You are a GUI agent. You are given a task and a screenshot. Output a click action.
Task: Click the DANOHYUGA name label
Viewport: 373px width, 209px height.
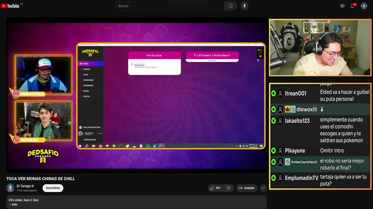[x=32, y=94]
